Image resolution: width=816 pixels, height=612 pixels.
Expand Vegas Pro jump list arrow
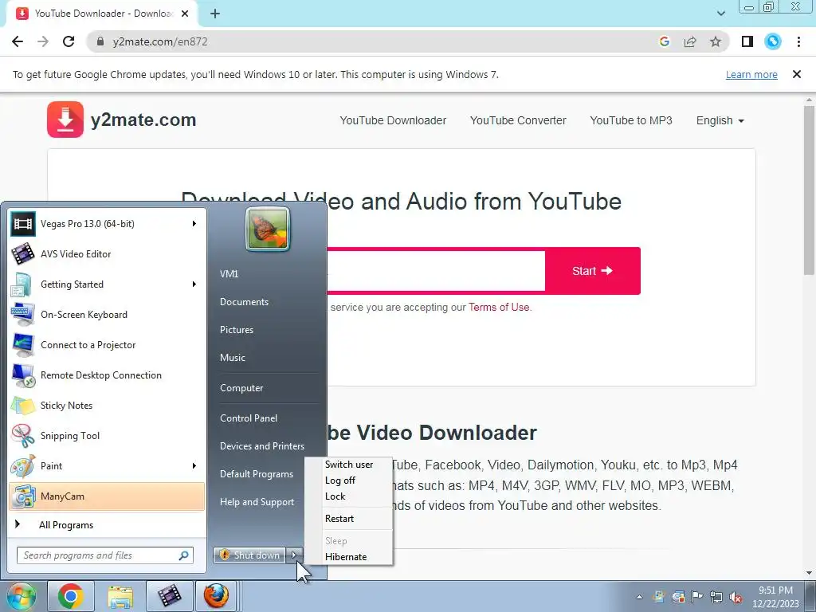[x=194, y=224]
